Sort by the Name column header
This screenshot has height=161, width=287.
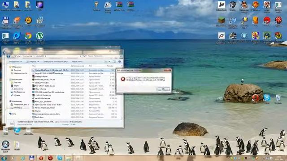[x=34, y=66]
